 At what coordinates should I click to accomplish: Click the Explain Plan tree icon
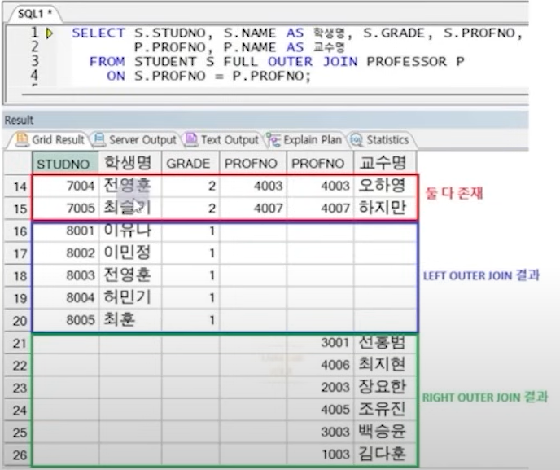point(273,140)
